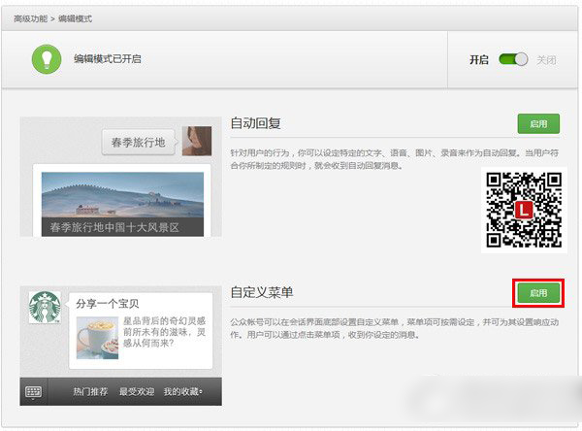Click the 自定义菜单 description paragraph
Screen dimensions: 582x431
tap(394, 328)
